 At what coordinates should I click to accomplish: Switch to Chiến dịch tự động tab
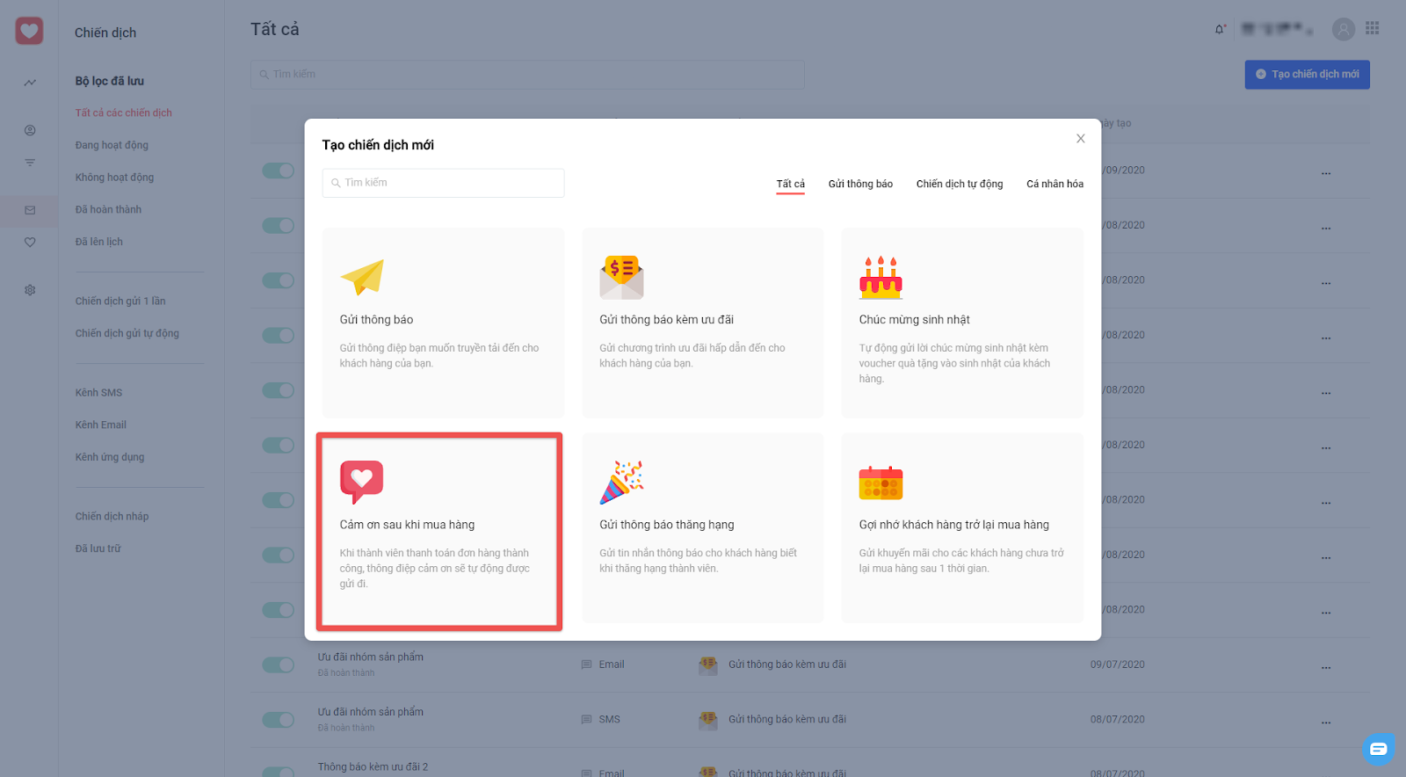[x=960, y=184]
